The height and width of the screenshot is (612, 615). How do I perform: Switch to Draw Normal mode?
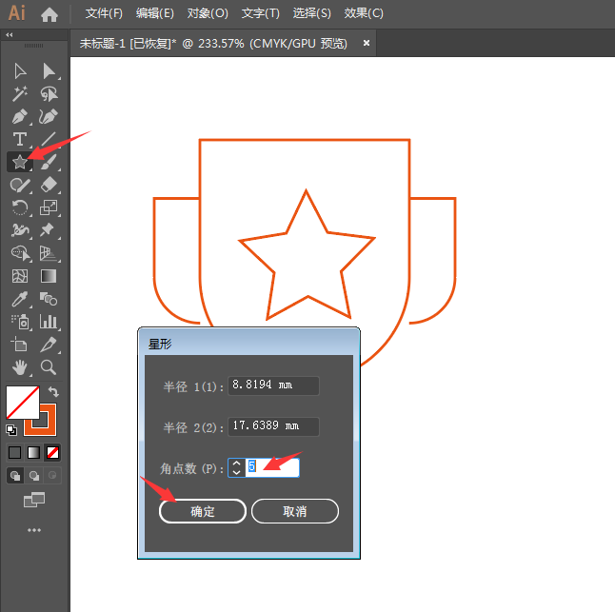coord(15,475)
